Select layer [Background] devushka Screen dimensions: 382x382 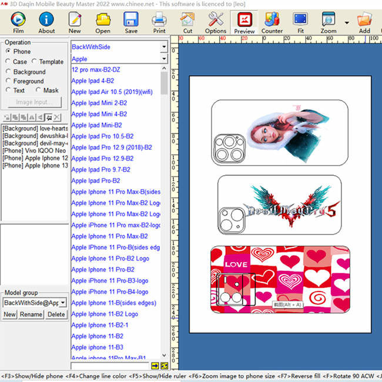click(35, 136)
